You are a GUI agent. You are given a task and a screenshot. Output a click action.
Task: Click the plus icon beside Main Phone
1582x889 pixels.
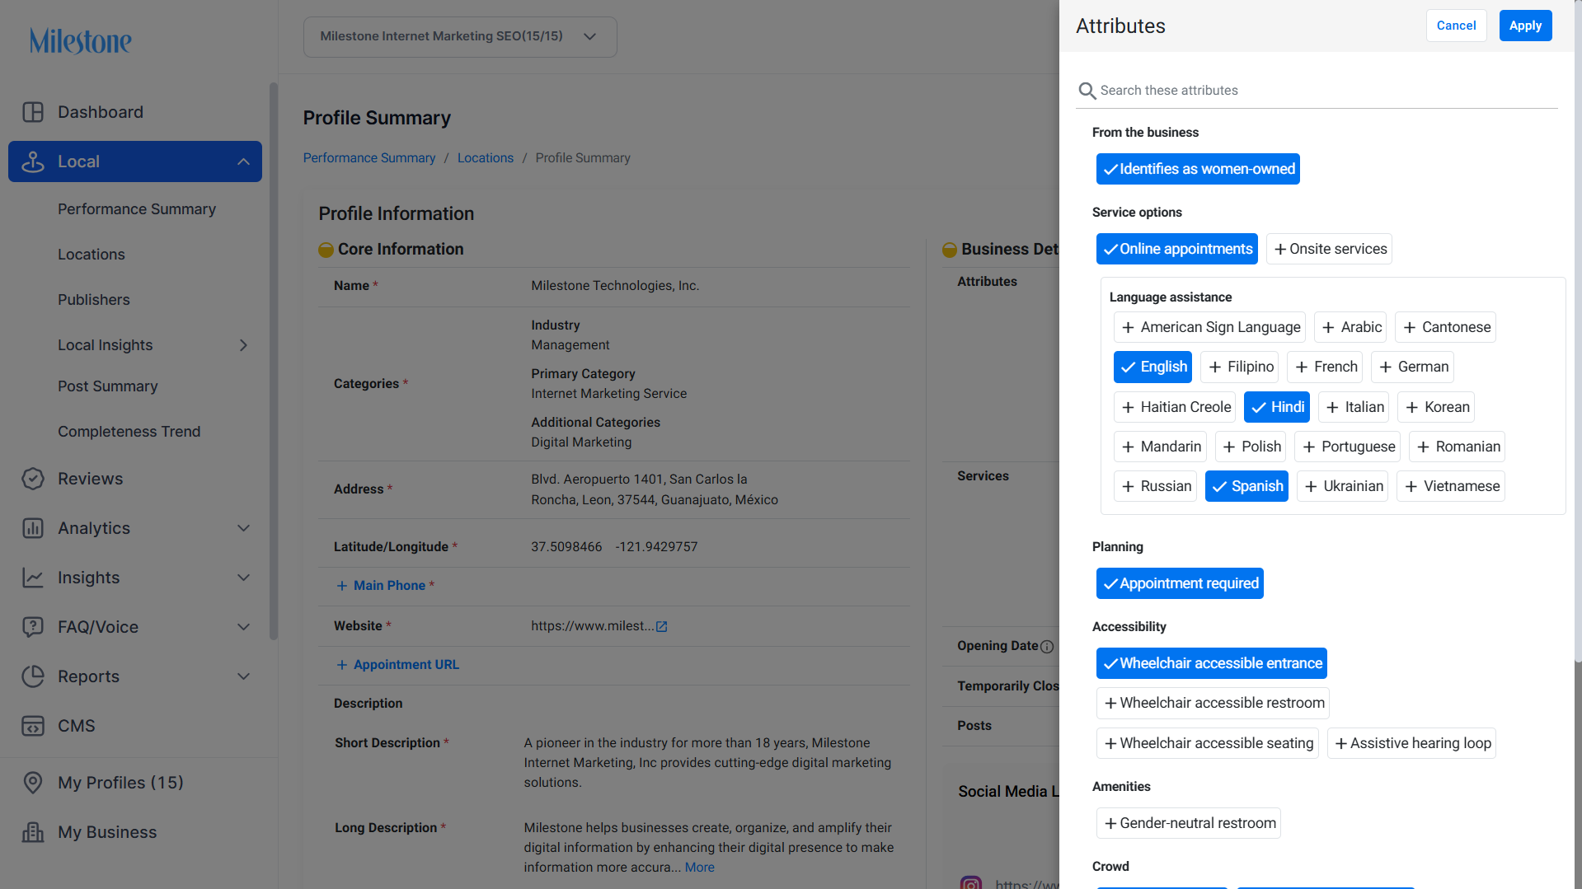(x=341, y=586)
